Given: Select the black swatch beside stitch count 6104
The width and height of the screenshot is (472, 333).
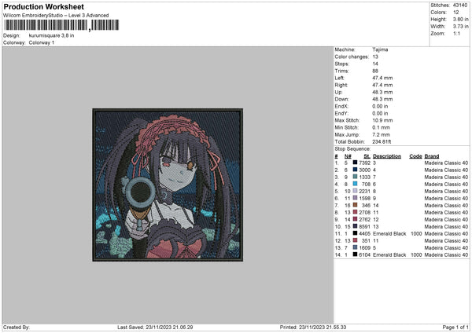Looking at the screenshot, I should point(355,254).
